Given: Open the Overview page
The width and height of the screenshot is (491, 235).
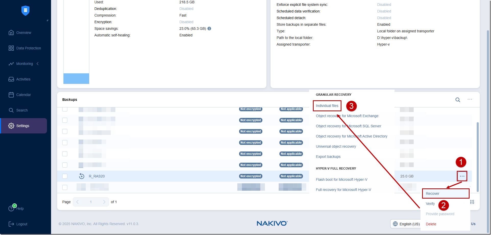Looking at the screenshot, I should (x=24, y=33).
